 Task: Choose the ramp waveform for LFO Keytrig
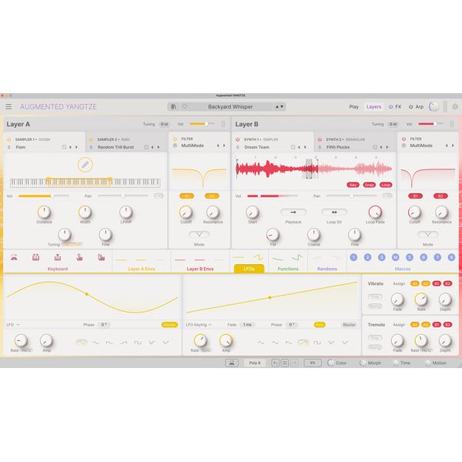[303, 343]
